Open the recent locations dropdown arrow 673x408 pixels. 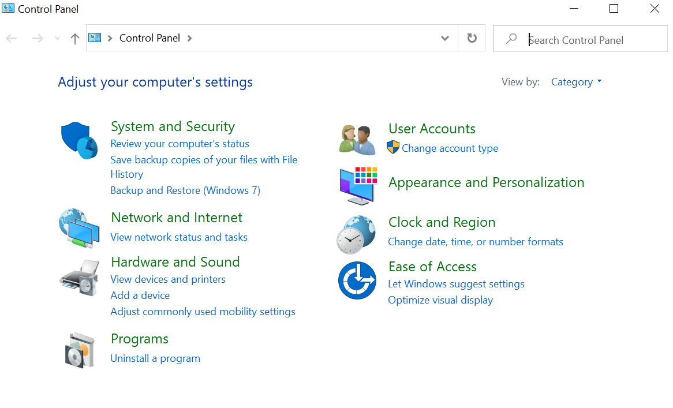pyautogui.click(x=57, y=39)
